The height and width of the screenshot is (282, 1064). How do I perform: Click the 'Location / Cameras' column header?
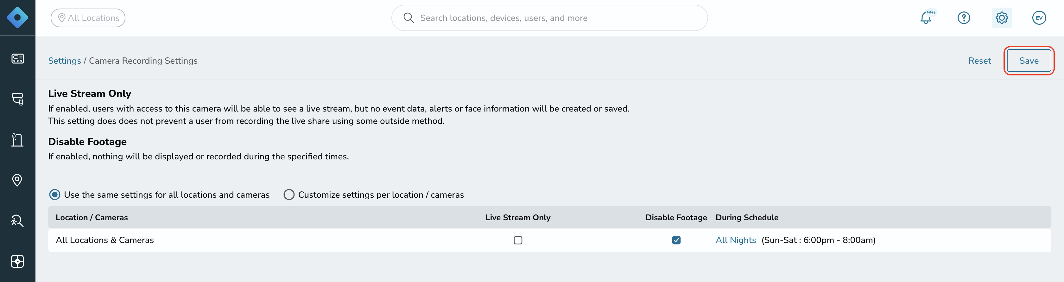pos(92,217)
